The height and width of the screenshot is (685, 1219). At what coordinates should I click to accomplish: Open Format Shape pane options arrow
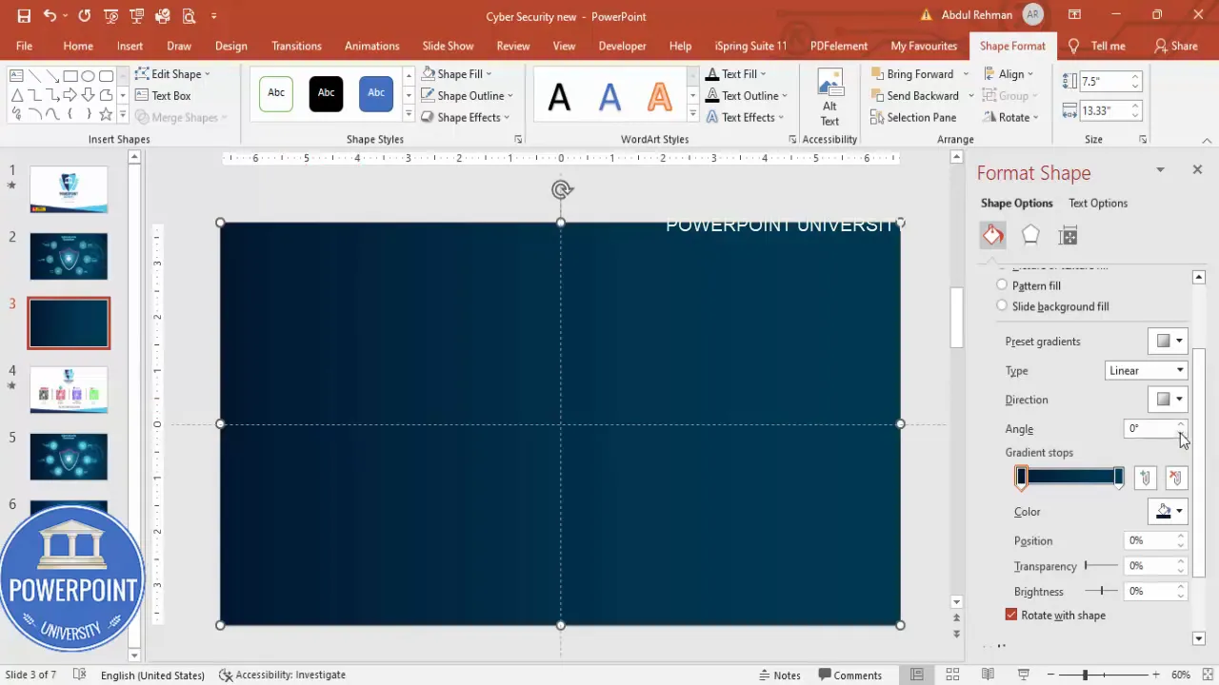1160,169
